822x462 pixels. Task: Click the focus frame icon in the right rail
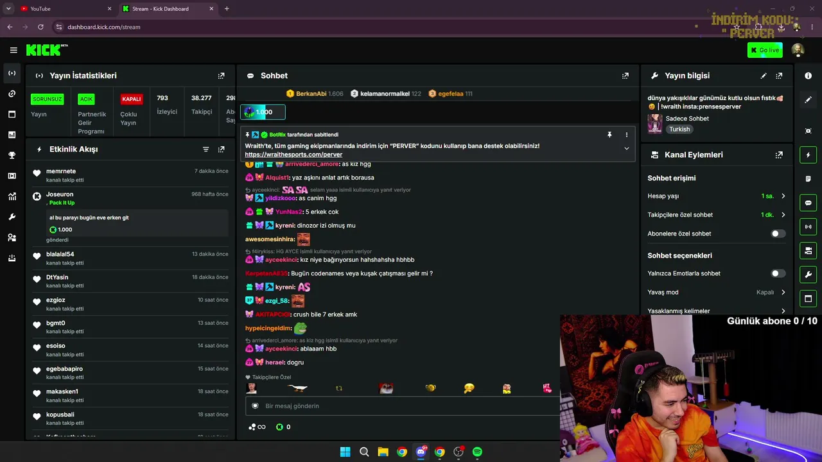[808, 131]
